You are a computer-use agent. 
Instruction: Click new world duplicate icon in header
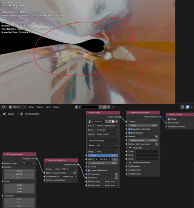coord(105,107)
